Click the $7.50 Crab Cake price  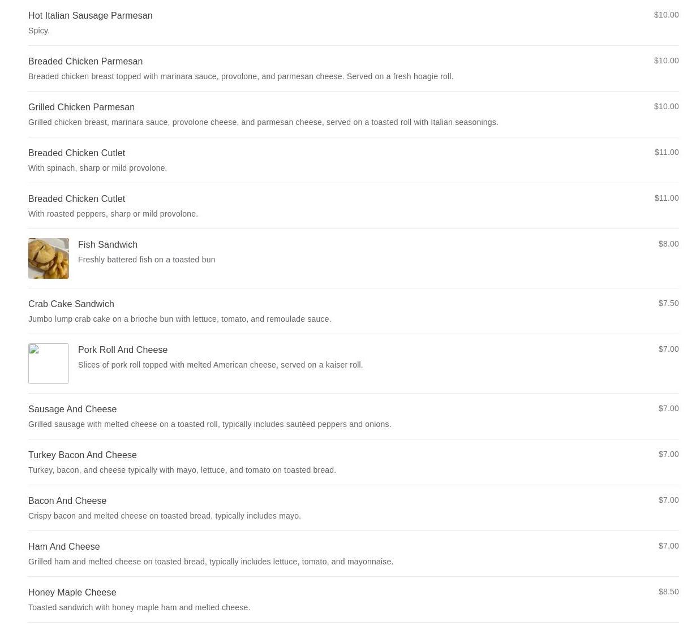[x=668, y=303]
